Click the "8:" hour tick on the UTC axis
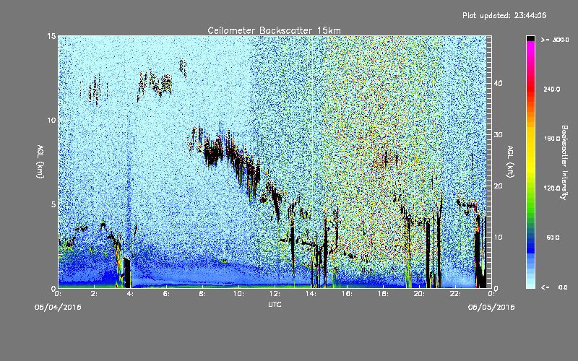Screen dimensions: 578x361 [202, 294]
